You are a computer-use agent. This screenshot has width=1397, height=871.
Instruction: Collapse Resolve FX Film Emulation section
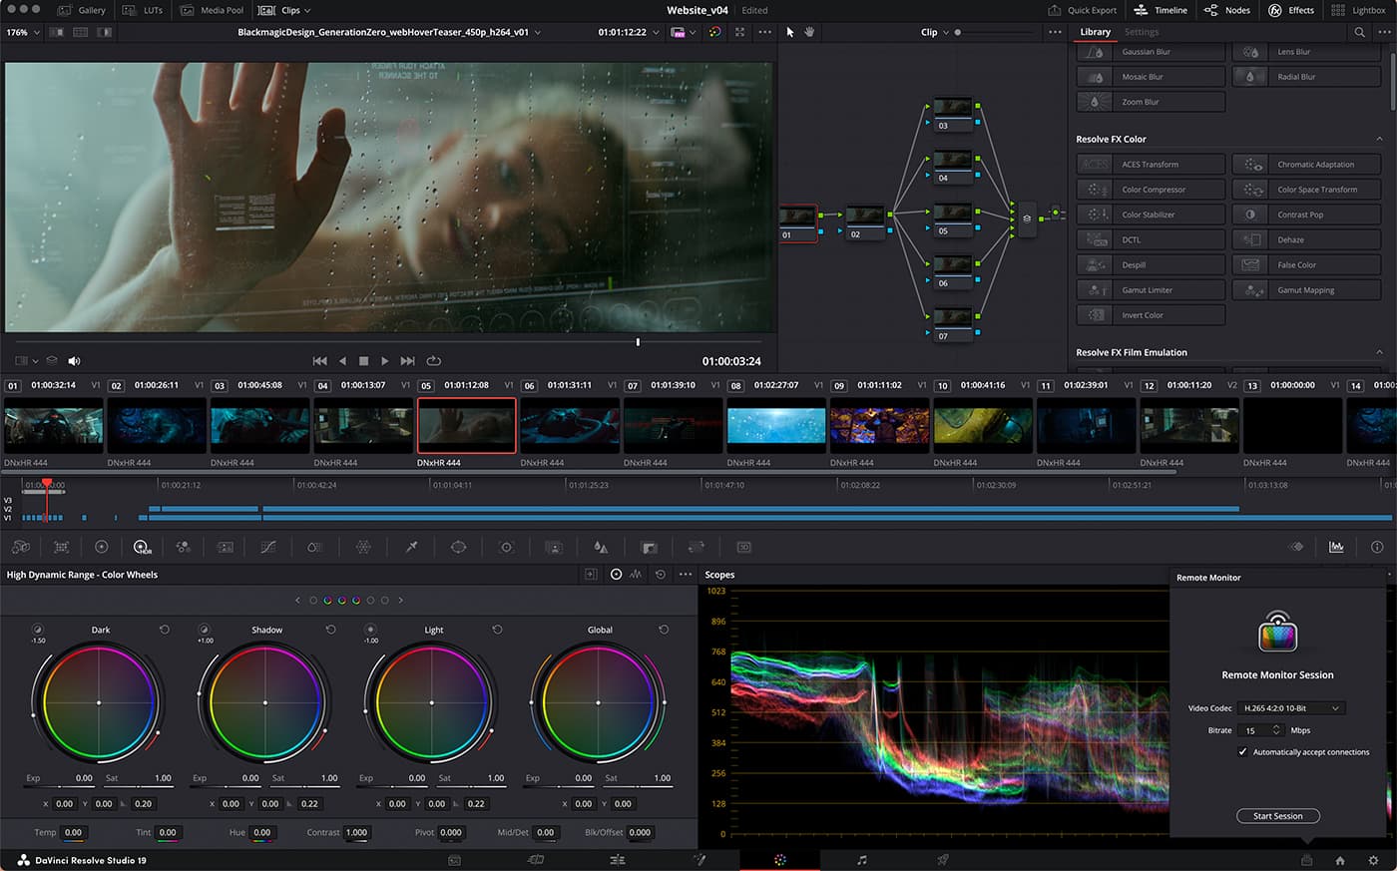point(1380,352)
